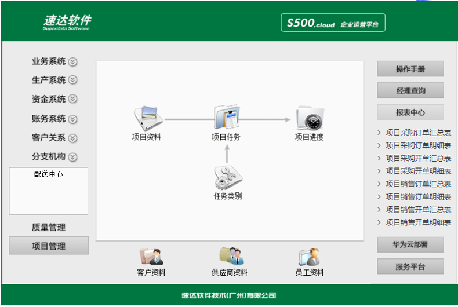Collapse the 分支机构 chevron
Viewport: 458px width, 307px height.
72,158
